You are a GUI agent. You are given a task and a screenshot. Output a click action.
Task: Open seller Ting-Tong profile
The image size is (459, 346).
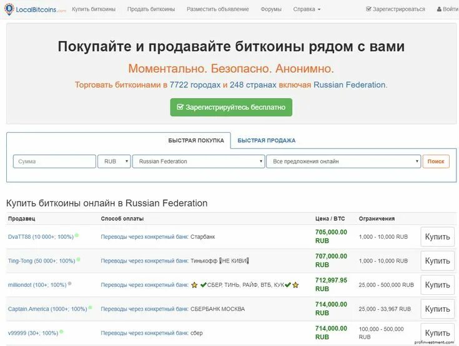(x=42, y=261)
